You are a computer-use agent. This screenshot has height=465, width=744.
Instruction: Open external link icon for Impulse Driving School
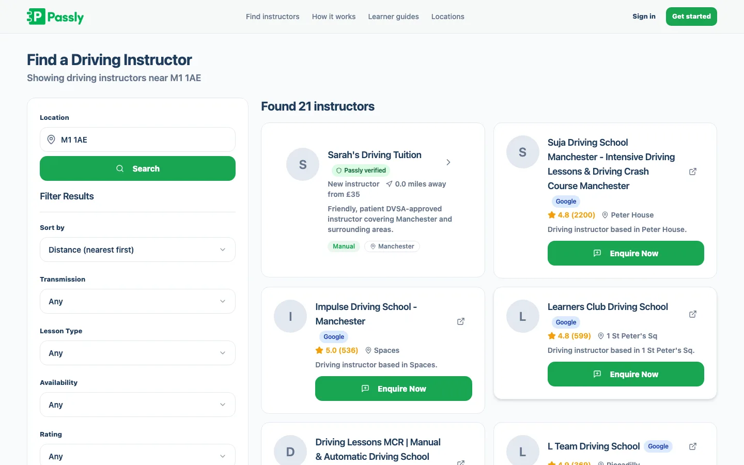(461, 321)
